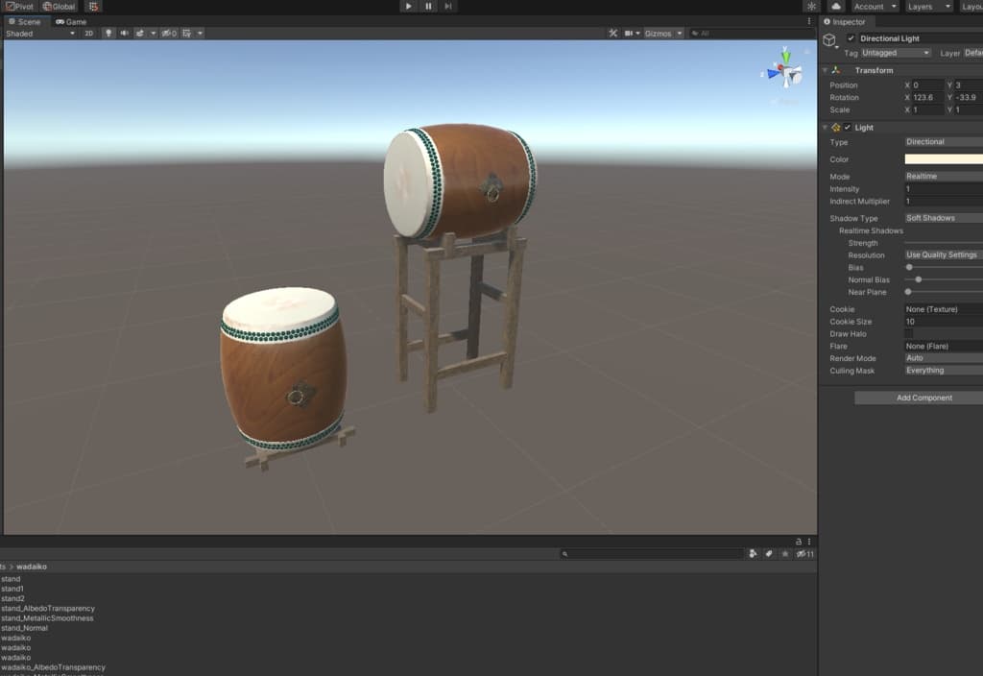The width and height of the screenshot is (983, 676).
Task: Toggle scene audio with the speaker icon
Action: [124, 33]
